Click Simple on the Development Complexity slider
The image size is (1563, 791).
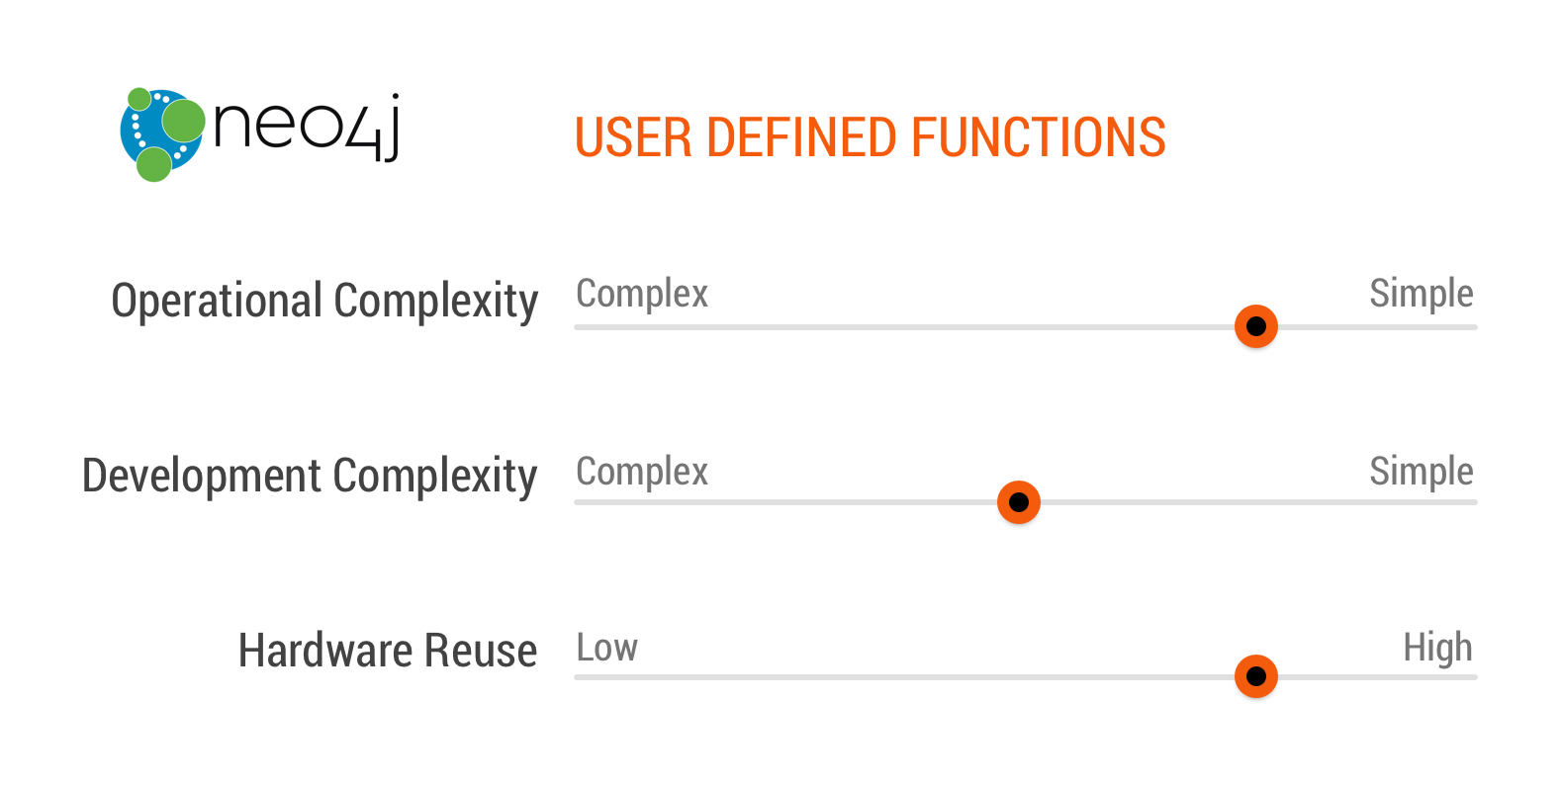pos(1422,473)
